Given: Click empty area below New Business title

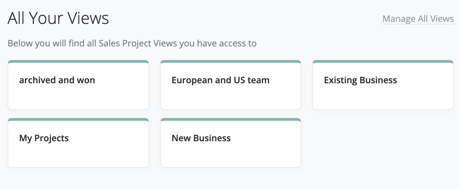Looking at the screenshot, I should 231,156.
